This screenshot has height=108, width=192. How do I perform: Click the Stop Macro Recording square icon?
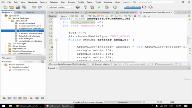139,16
